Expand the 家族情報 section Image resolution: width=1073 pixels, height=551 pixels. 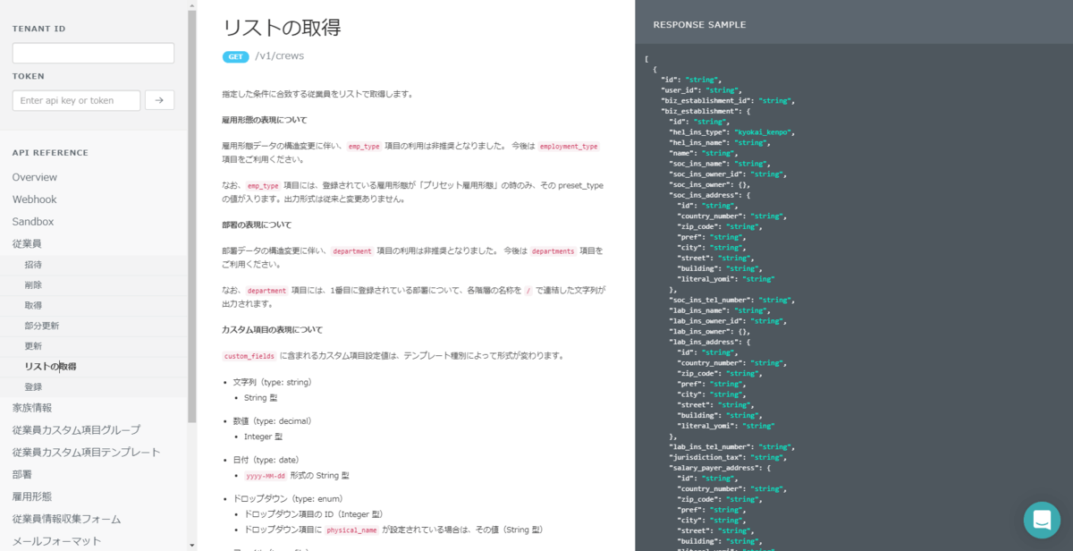coord(32,408)
